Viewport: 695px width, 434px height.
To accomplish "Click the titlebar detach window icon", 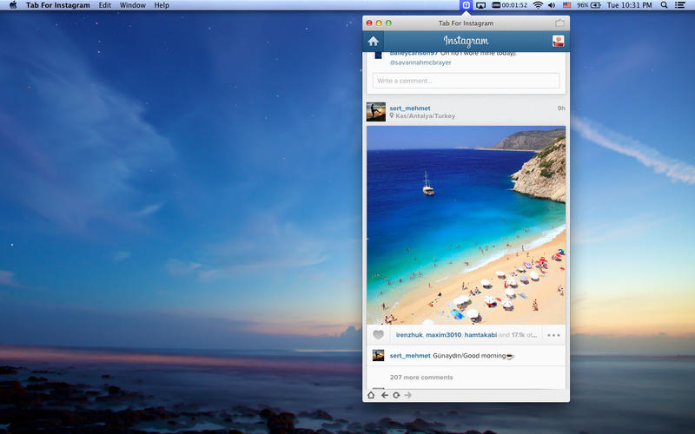I will coord(559,23).
